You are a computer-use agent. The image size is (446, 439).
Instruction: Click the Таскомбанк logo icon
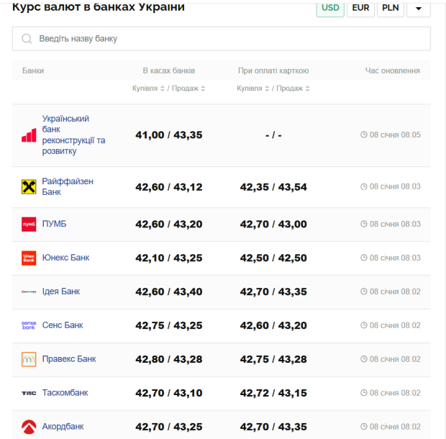click(29, 393)
